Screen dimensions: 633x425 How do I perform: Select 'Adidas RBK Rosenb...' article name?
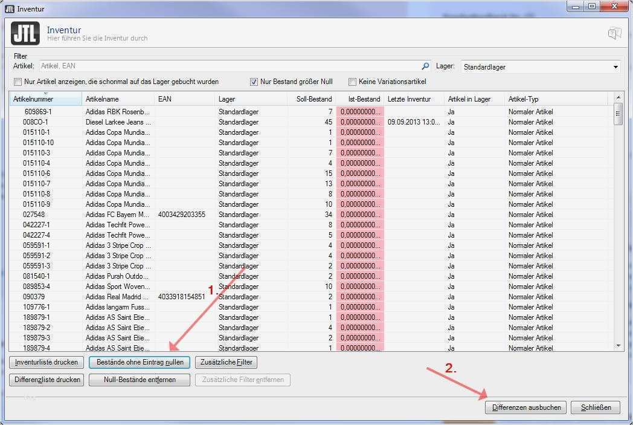coord(117,112)
